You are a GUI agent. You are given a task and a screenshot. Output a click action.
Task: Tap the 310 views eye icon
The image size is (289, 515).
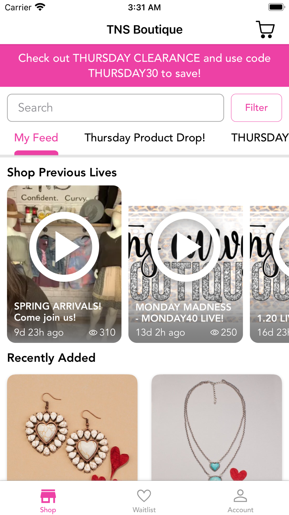(x=93, y=333)
